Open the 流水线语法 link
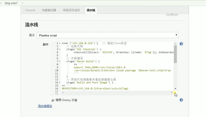Screen dimensions: 206x117 [45, 106]
